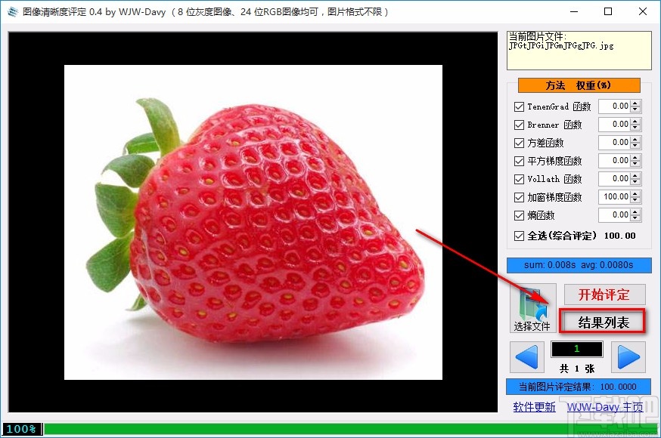Click the 加窗梯度函数 weight field showing 100.00

click(615, 196)
